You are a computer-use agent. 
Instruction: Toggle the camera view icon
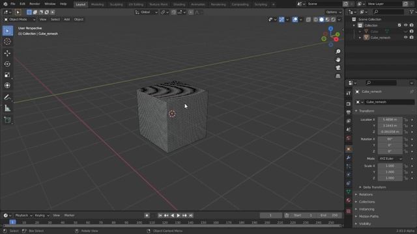[338, 68]
